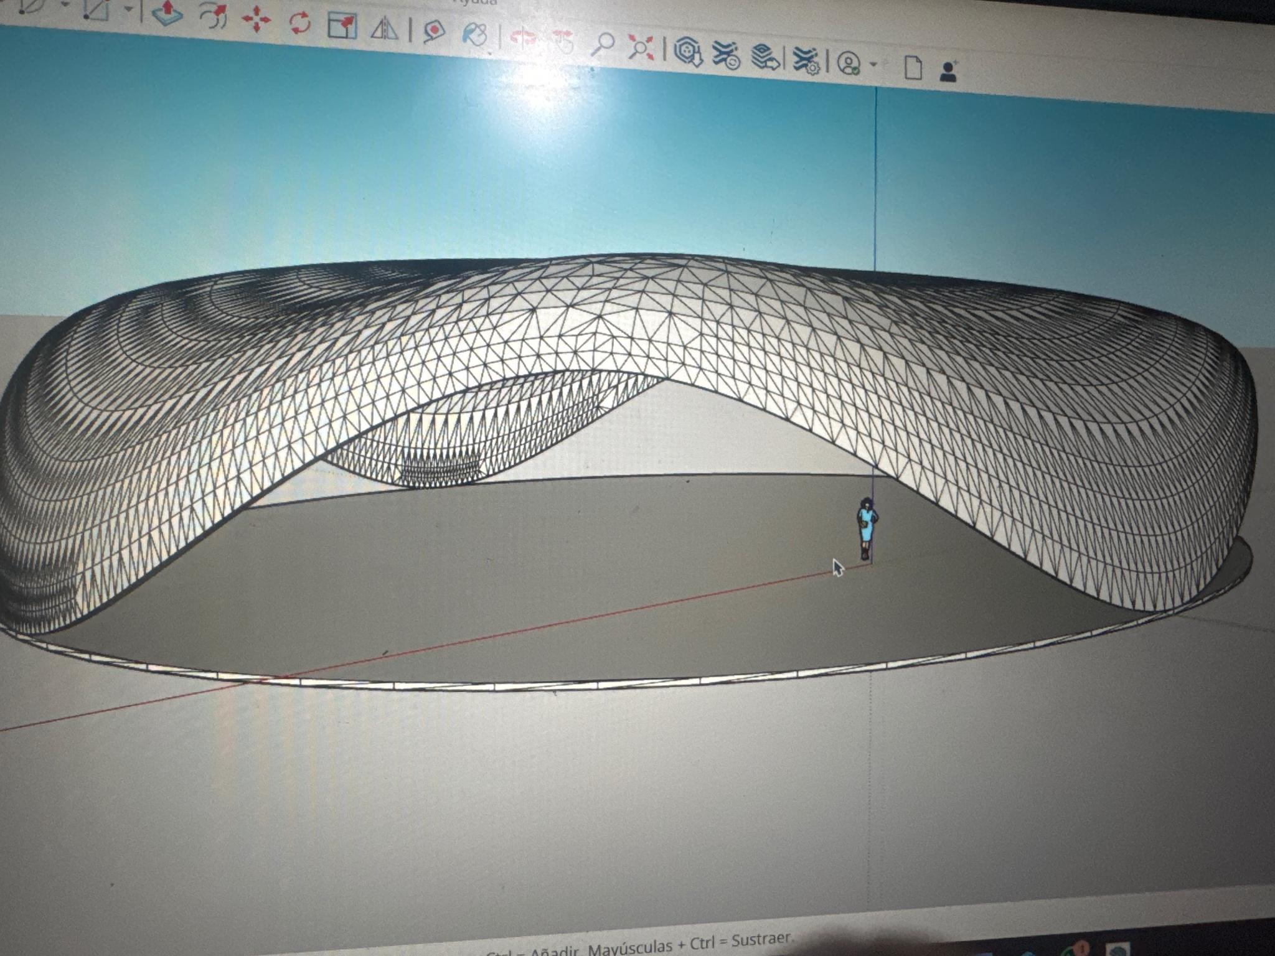Select the Scale tool

pyautogui.click(x=342, y=26)
